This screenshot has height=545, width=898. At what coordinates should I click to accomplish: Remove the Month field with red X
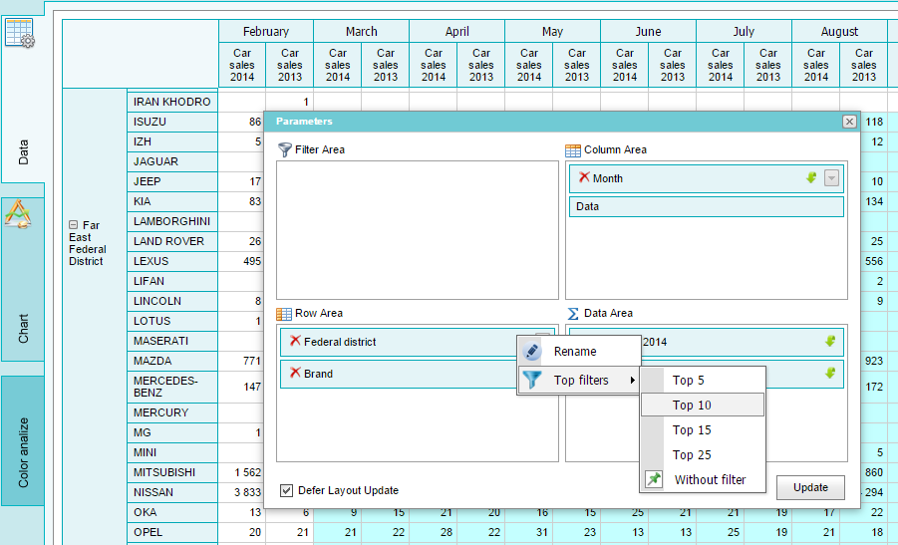(x=584, y=177)
